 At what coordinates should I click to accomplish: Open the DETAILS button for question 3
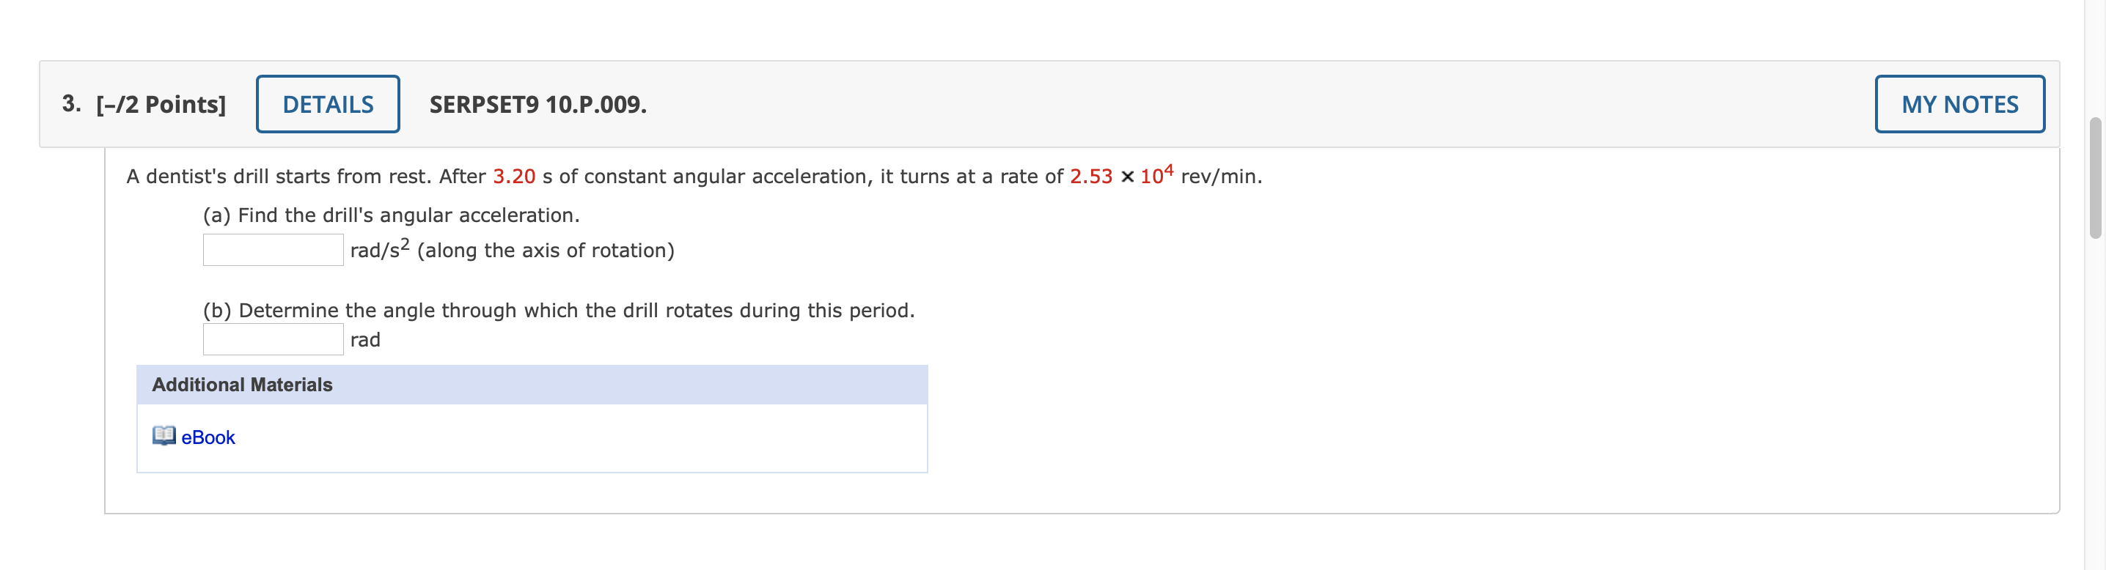coord(328,104)
